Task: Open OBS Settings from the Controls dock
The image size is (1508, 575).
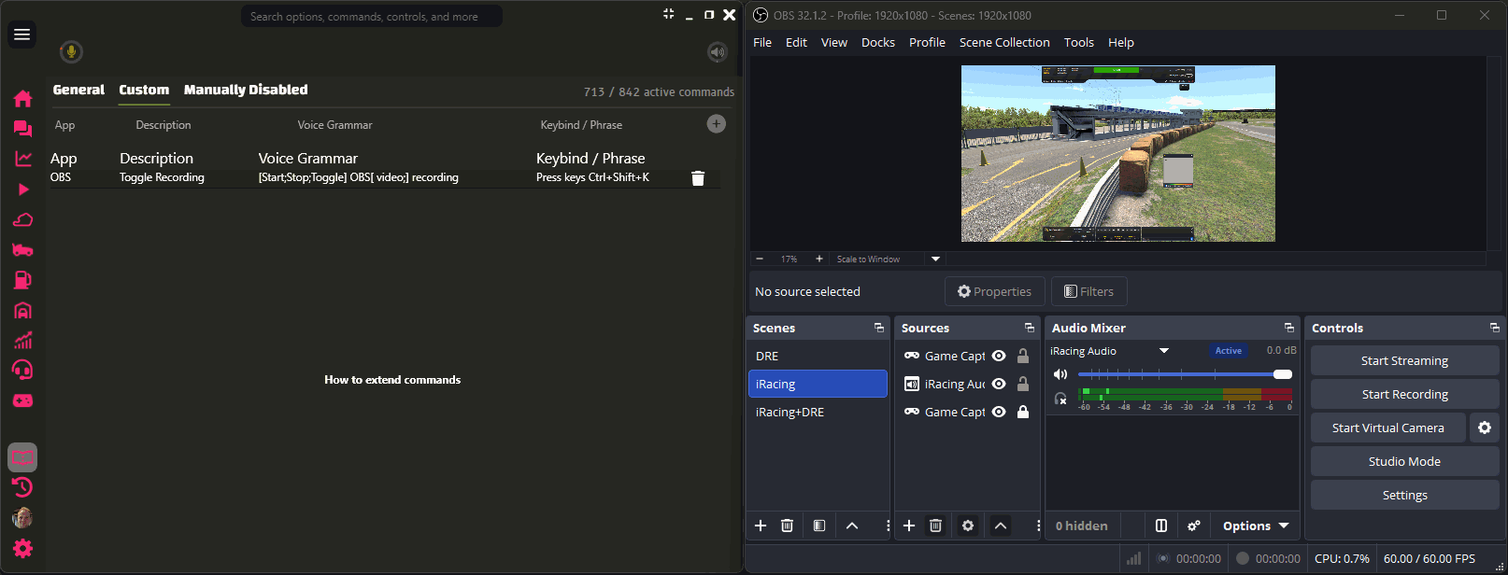Action: pos(1404,495)
